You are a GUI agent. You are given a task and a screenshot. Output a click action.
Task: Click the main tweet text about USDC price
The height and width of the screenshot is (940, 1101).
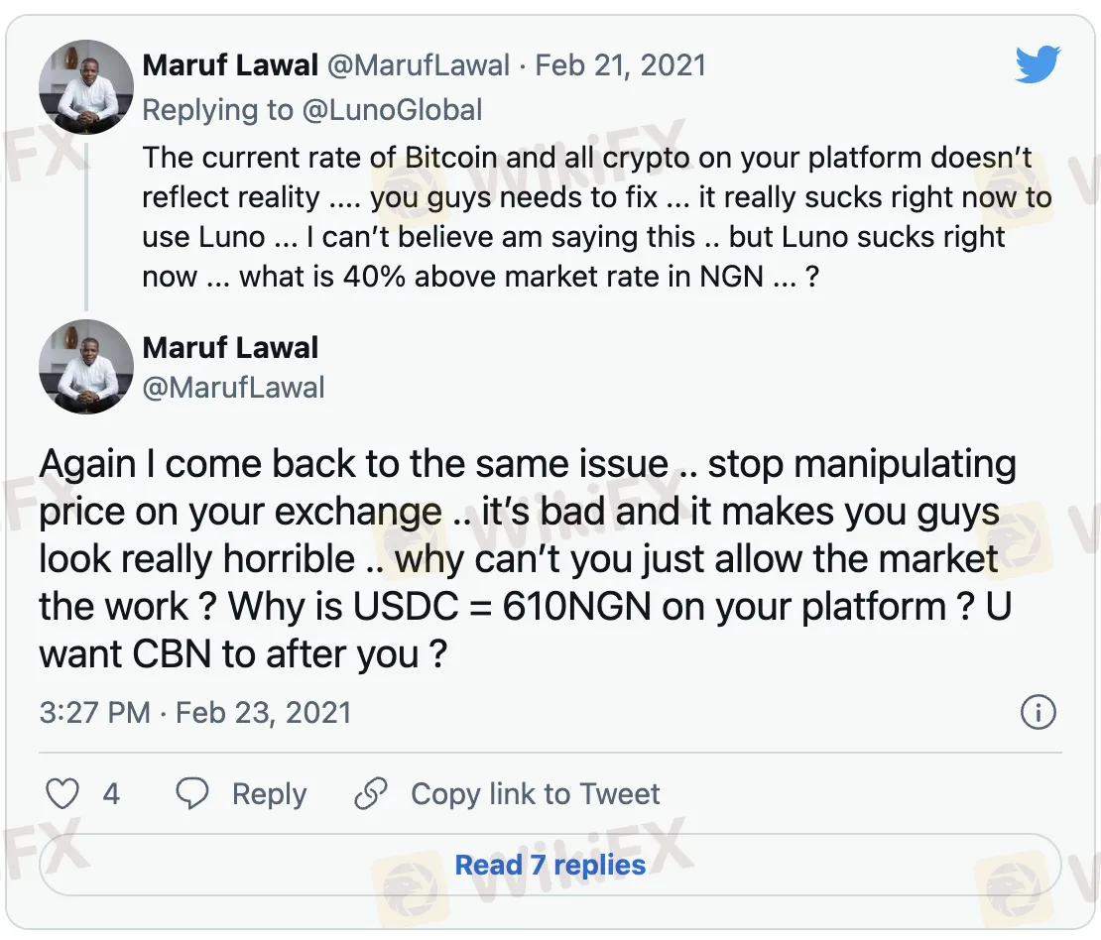(x=526, y=558)
